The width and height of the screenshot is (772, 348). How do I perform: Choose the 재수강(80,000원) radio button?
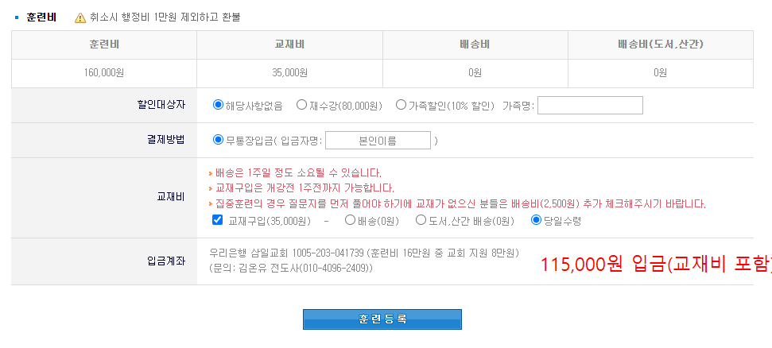click(x=301, y=105)
